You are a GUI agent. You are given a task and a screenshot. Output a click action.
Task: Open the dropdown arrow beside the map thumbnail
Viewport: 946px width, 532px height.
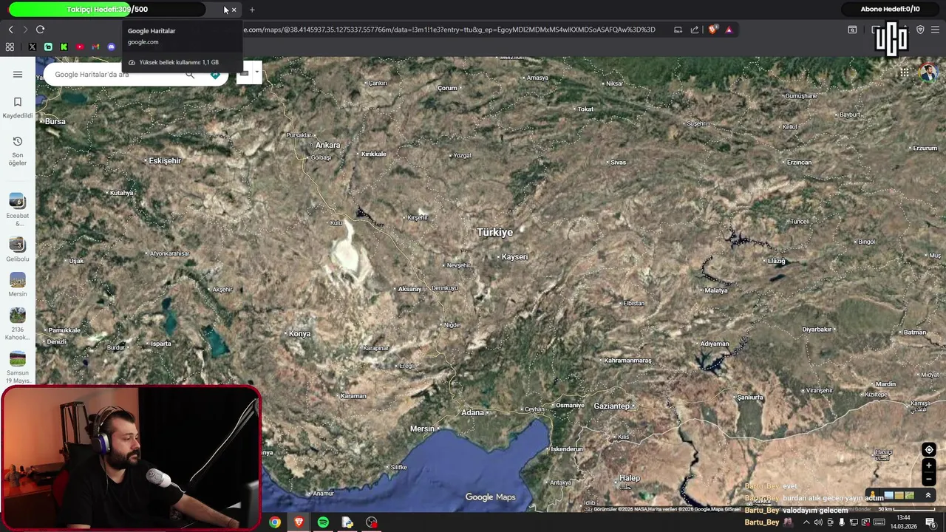click(x=256, y=72)
